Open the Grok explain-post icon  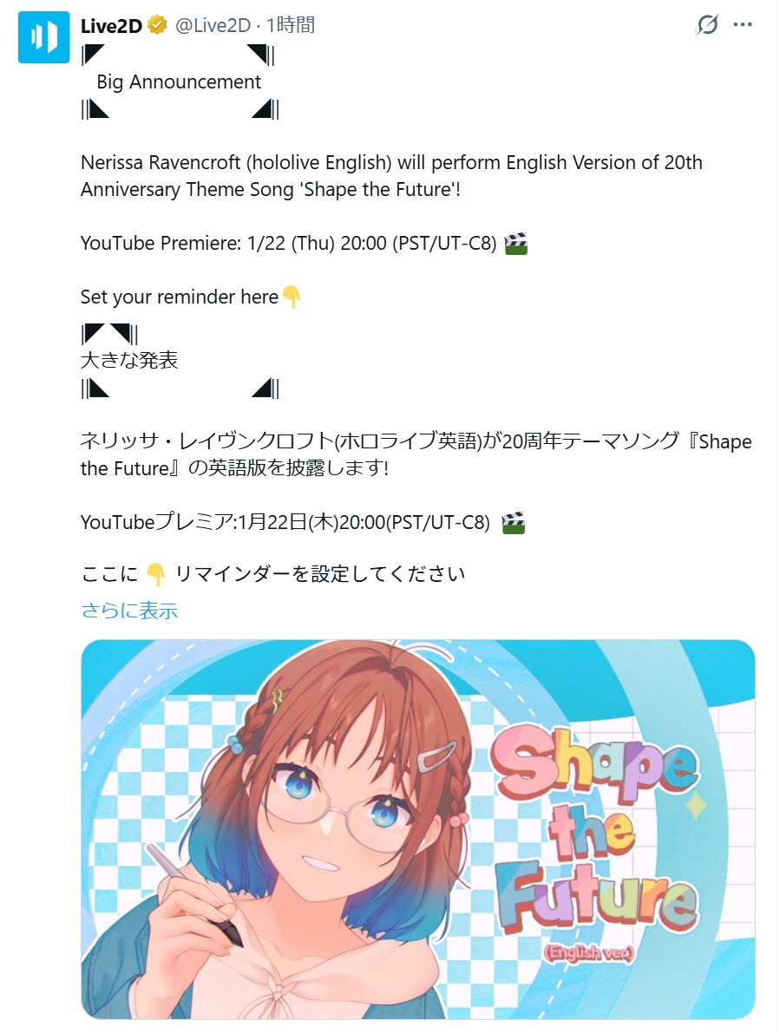click(708, 25)
